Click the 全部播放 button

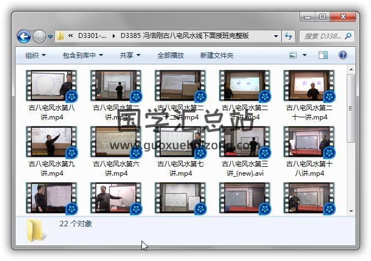(171, 55)
